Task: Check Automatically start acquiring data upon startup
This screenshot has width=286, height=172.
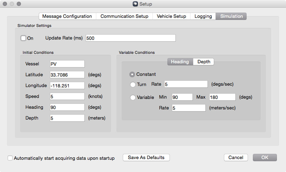Action: click(x=10, y=158)
